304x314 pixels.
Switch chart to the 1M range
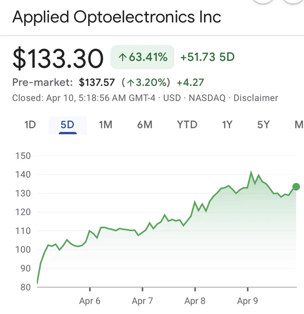coord(106,125)
